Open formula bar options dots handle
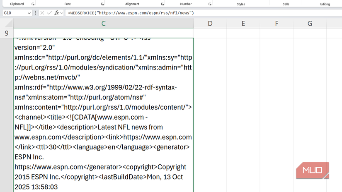This screenshot has height=192, width=342. [x=35, y=13]
